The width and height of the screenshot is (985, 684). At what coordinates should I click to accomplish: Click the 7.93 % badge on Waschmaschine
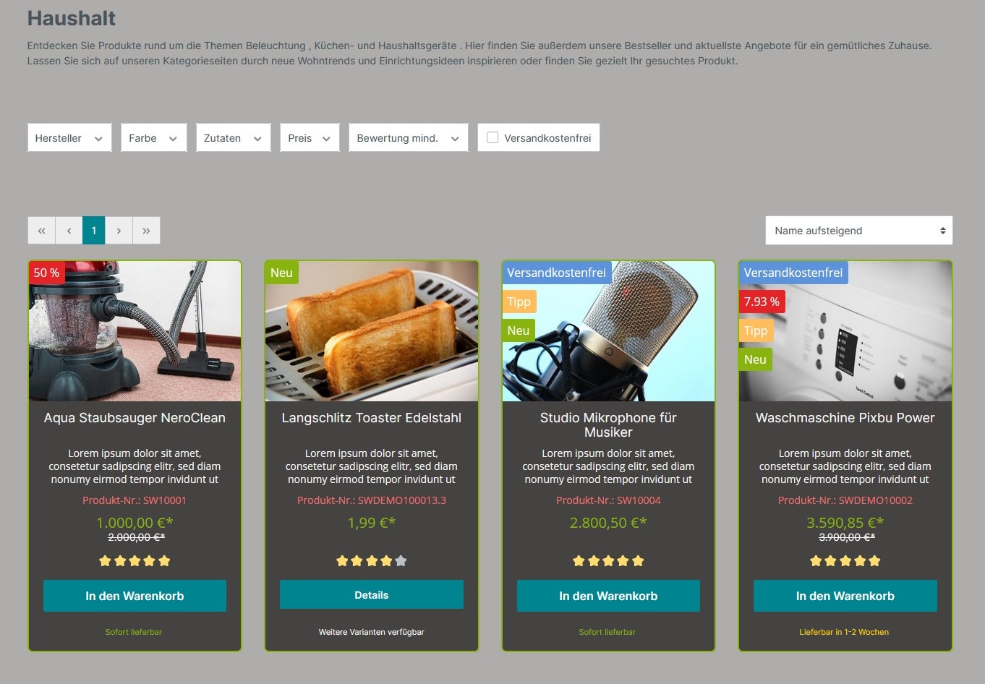point(762,302)
